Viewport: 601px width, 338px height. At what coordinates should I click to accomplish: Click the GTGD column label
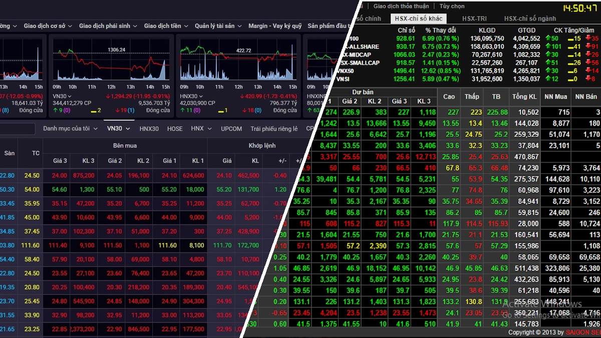(x=526, y=31)
